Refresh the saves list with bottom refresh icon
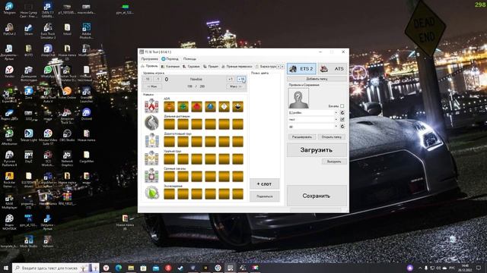Screen dimensions: 487x273 point(342,127)
